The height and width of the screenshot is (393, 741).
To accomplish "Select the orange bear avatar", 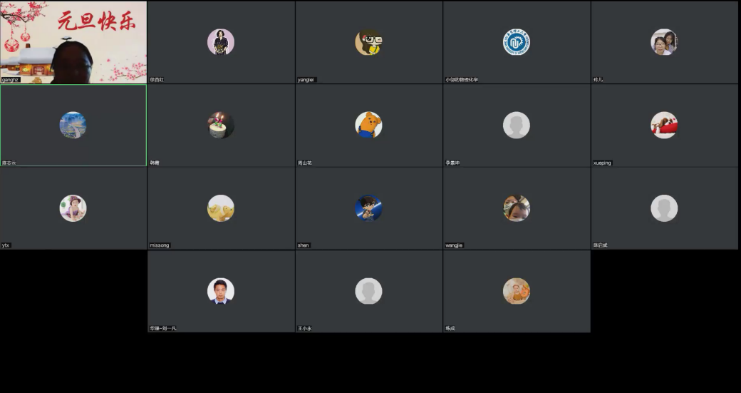I will [368, 126].
